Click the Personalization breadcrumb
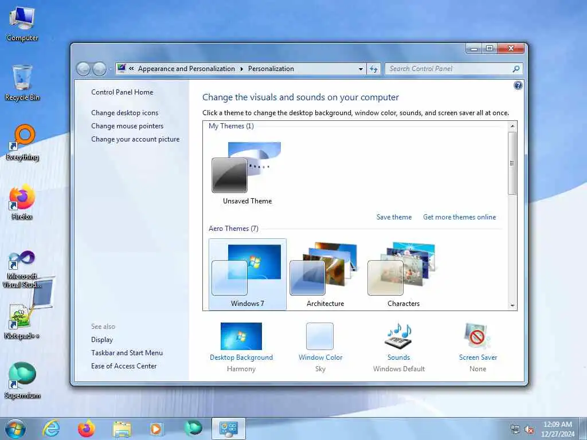Viewport: 587px width, 440px height. point(271,69)
